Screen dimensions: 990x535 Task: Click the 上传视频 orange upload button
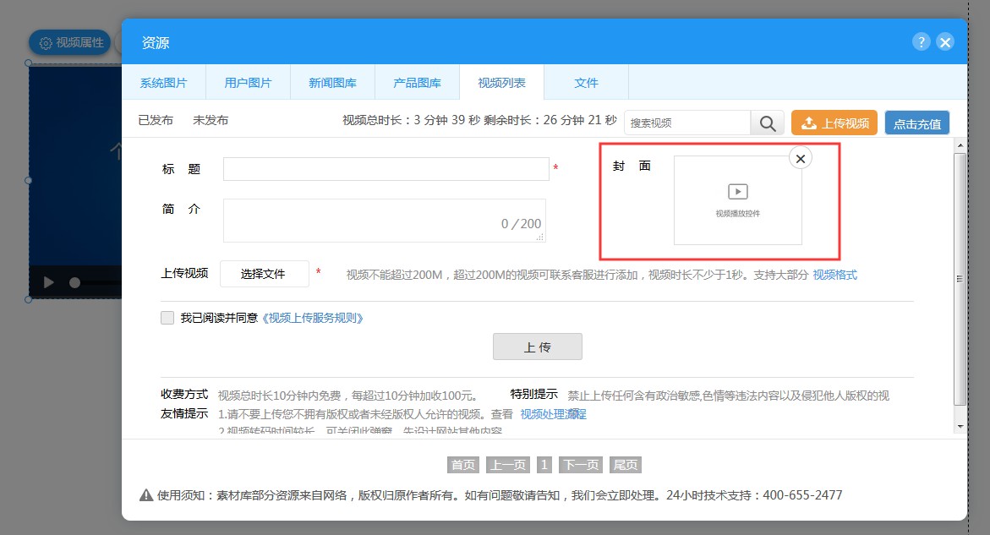coord(834,123)
